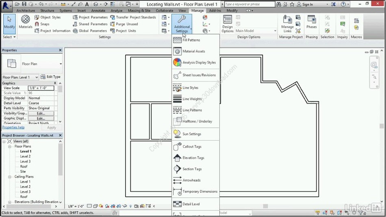The height and width of the screenshot is (217, 386).
Task: Choose Detail Level from the menu
Action: 195,204
